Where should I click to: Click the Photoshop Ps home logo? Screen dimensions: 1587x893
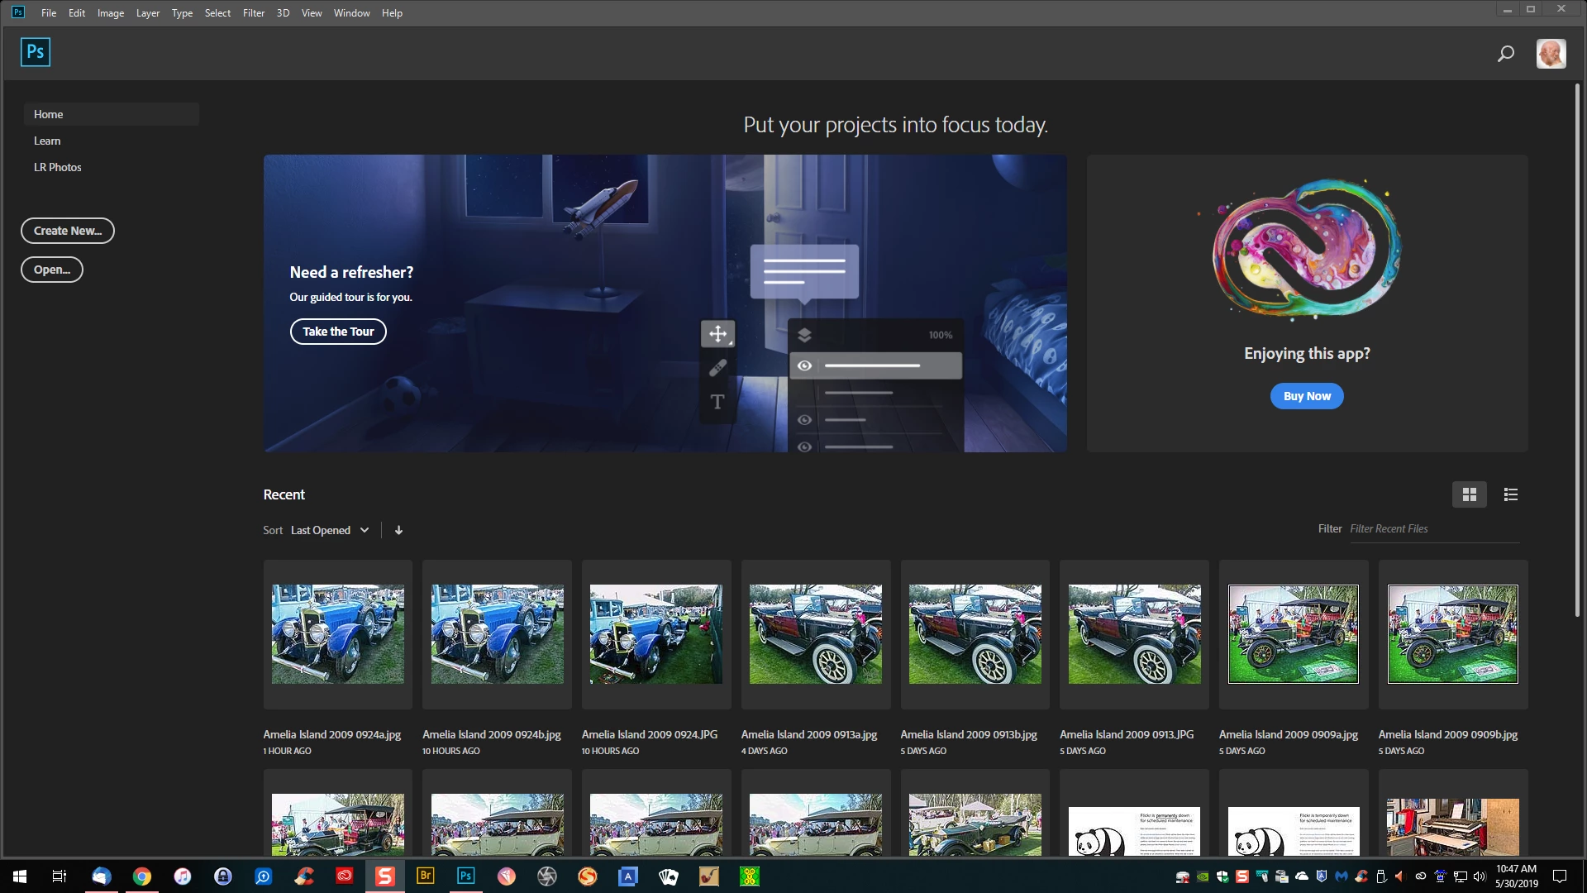(36, 52)
